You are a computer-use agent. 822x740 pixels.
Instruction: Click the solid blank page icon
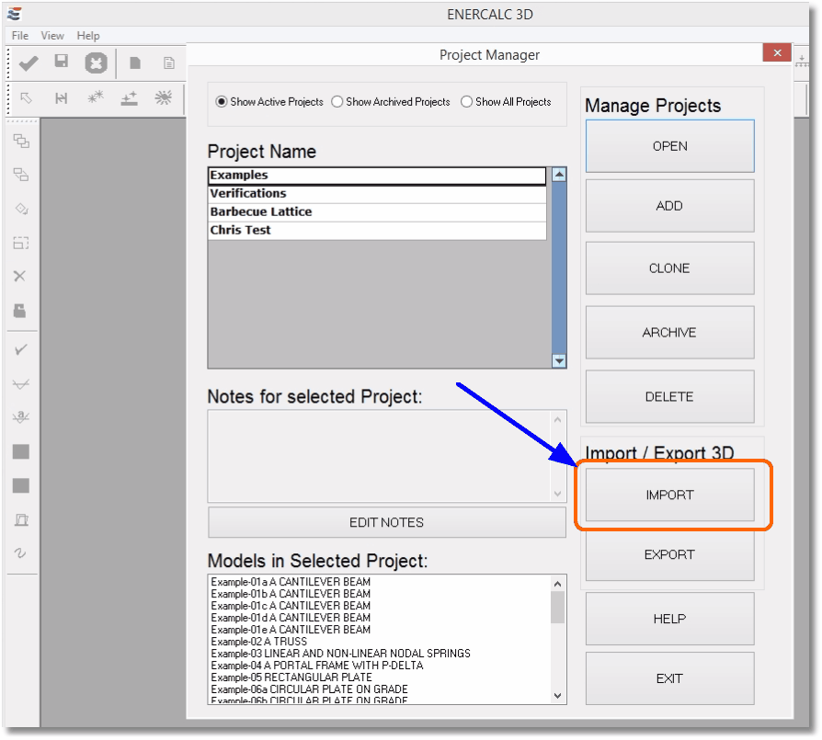pos(135,63)
